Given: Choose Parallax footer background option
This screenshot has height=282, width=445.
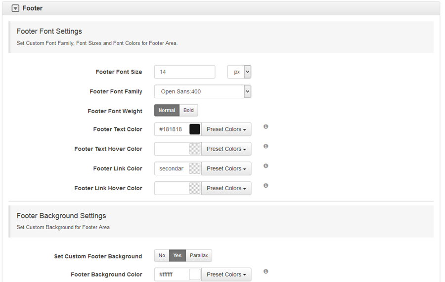Looking at the screenshot, I should pyautogui.click(x=199, y=255).
